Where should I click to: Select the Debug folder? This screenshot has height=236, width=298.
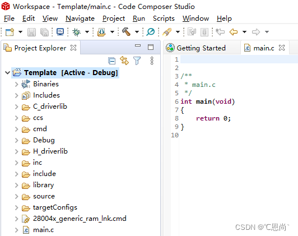(44, 140)
